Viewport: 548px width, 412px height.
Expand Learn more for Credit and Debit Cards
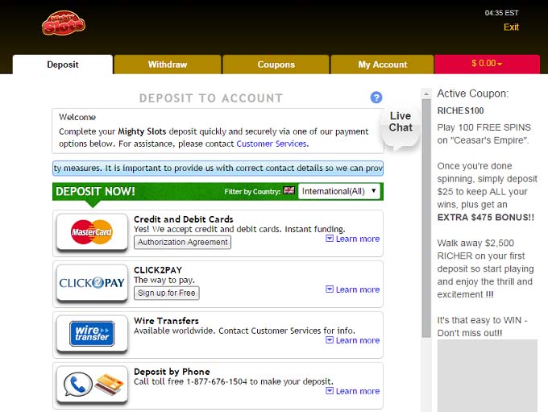(352, 239)
